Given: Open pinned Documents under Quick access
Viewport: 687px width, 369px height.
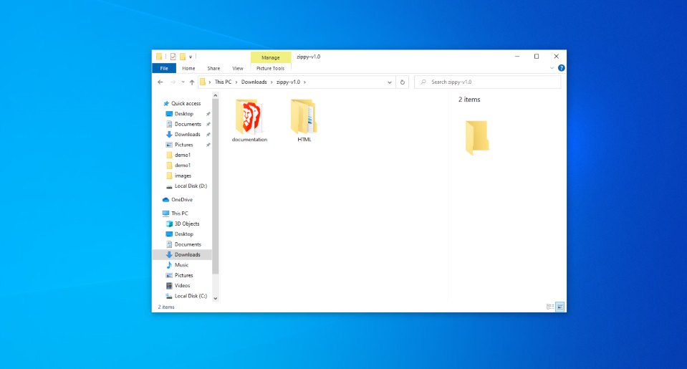Looking at the screenshot, I should (x=188, y=124).
